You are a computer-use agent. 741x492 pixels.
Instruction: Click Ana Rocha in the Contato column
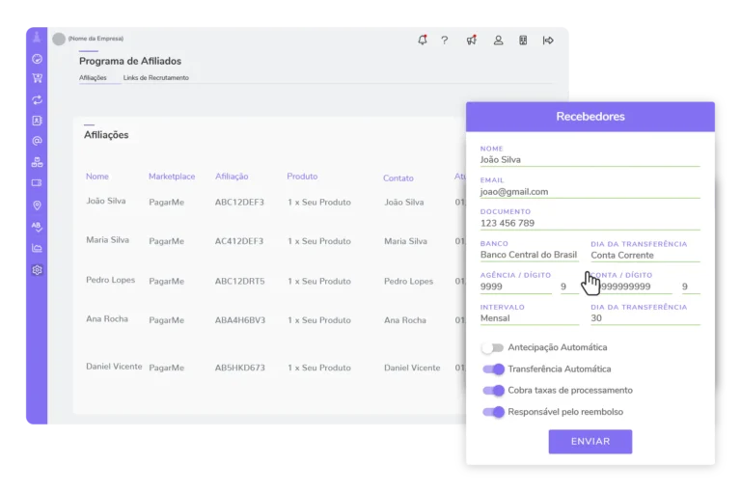click(405, 320)
